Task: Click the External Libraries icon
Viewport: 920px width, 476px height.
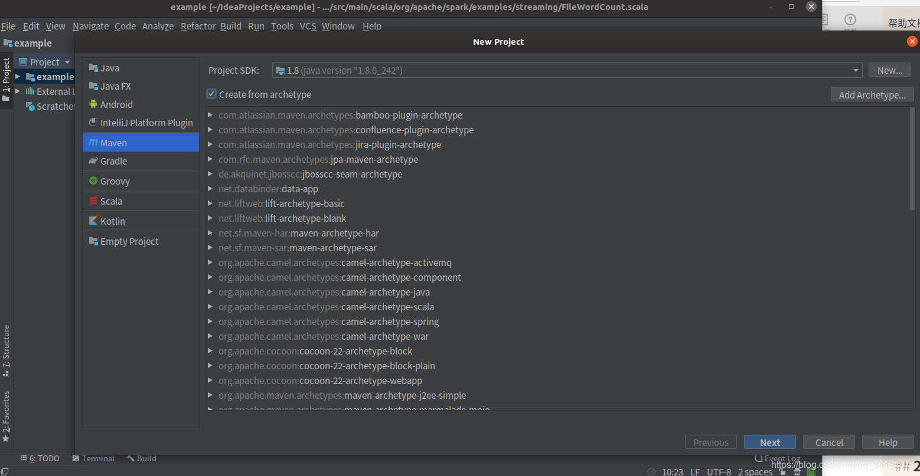Action: click(x=30, y=91)
